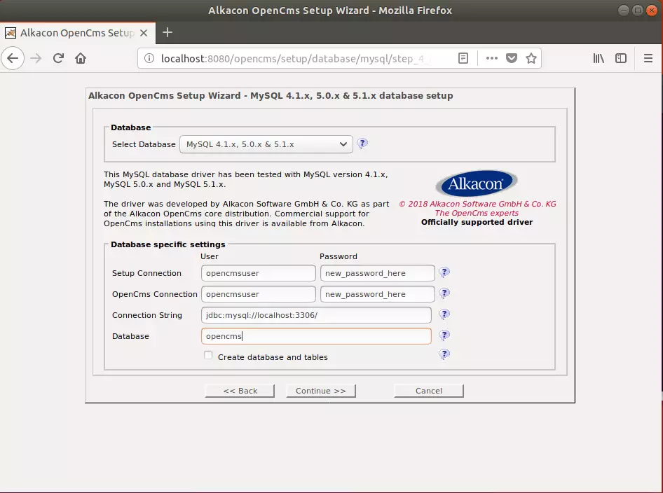Image resolution: width=663 pixels, height=493 pixels.
Task: Close the Firefox window
Action: coord(652,10)
